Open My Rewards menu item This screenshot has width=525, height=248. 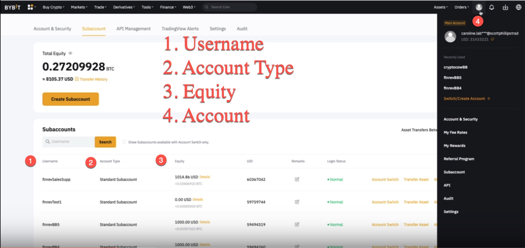pyautogui.click(x=454, y=146)
